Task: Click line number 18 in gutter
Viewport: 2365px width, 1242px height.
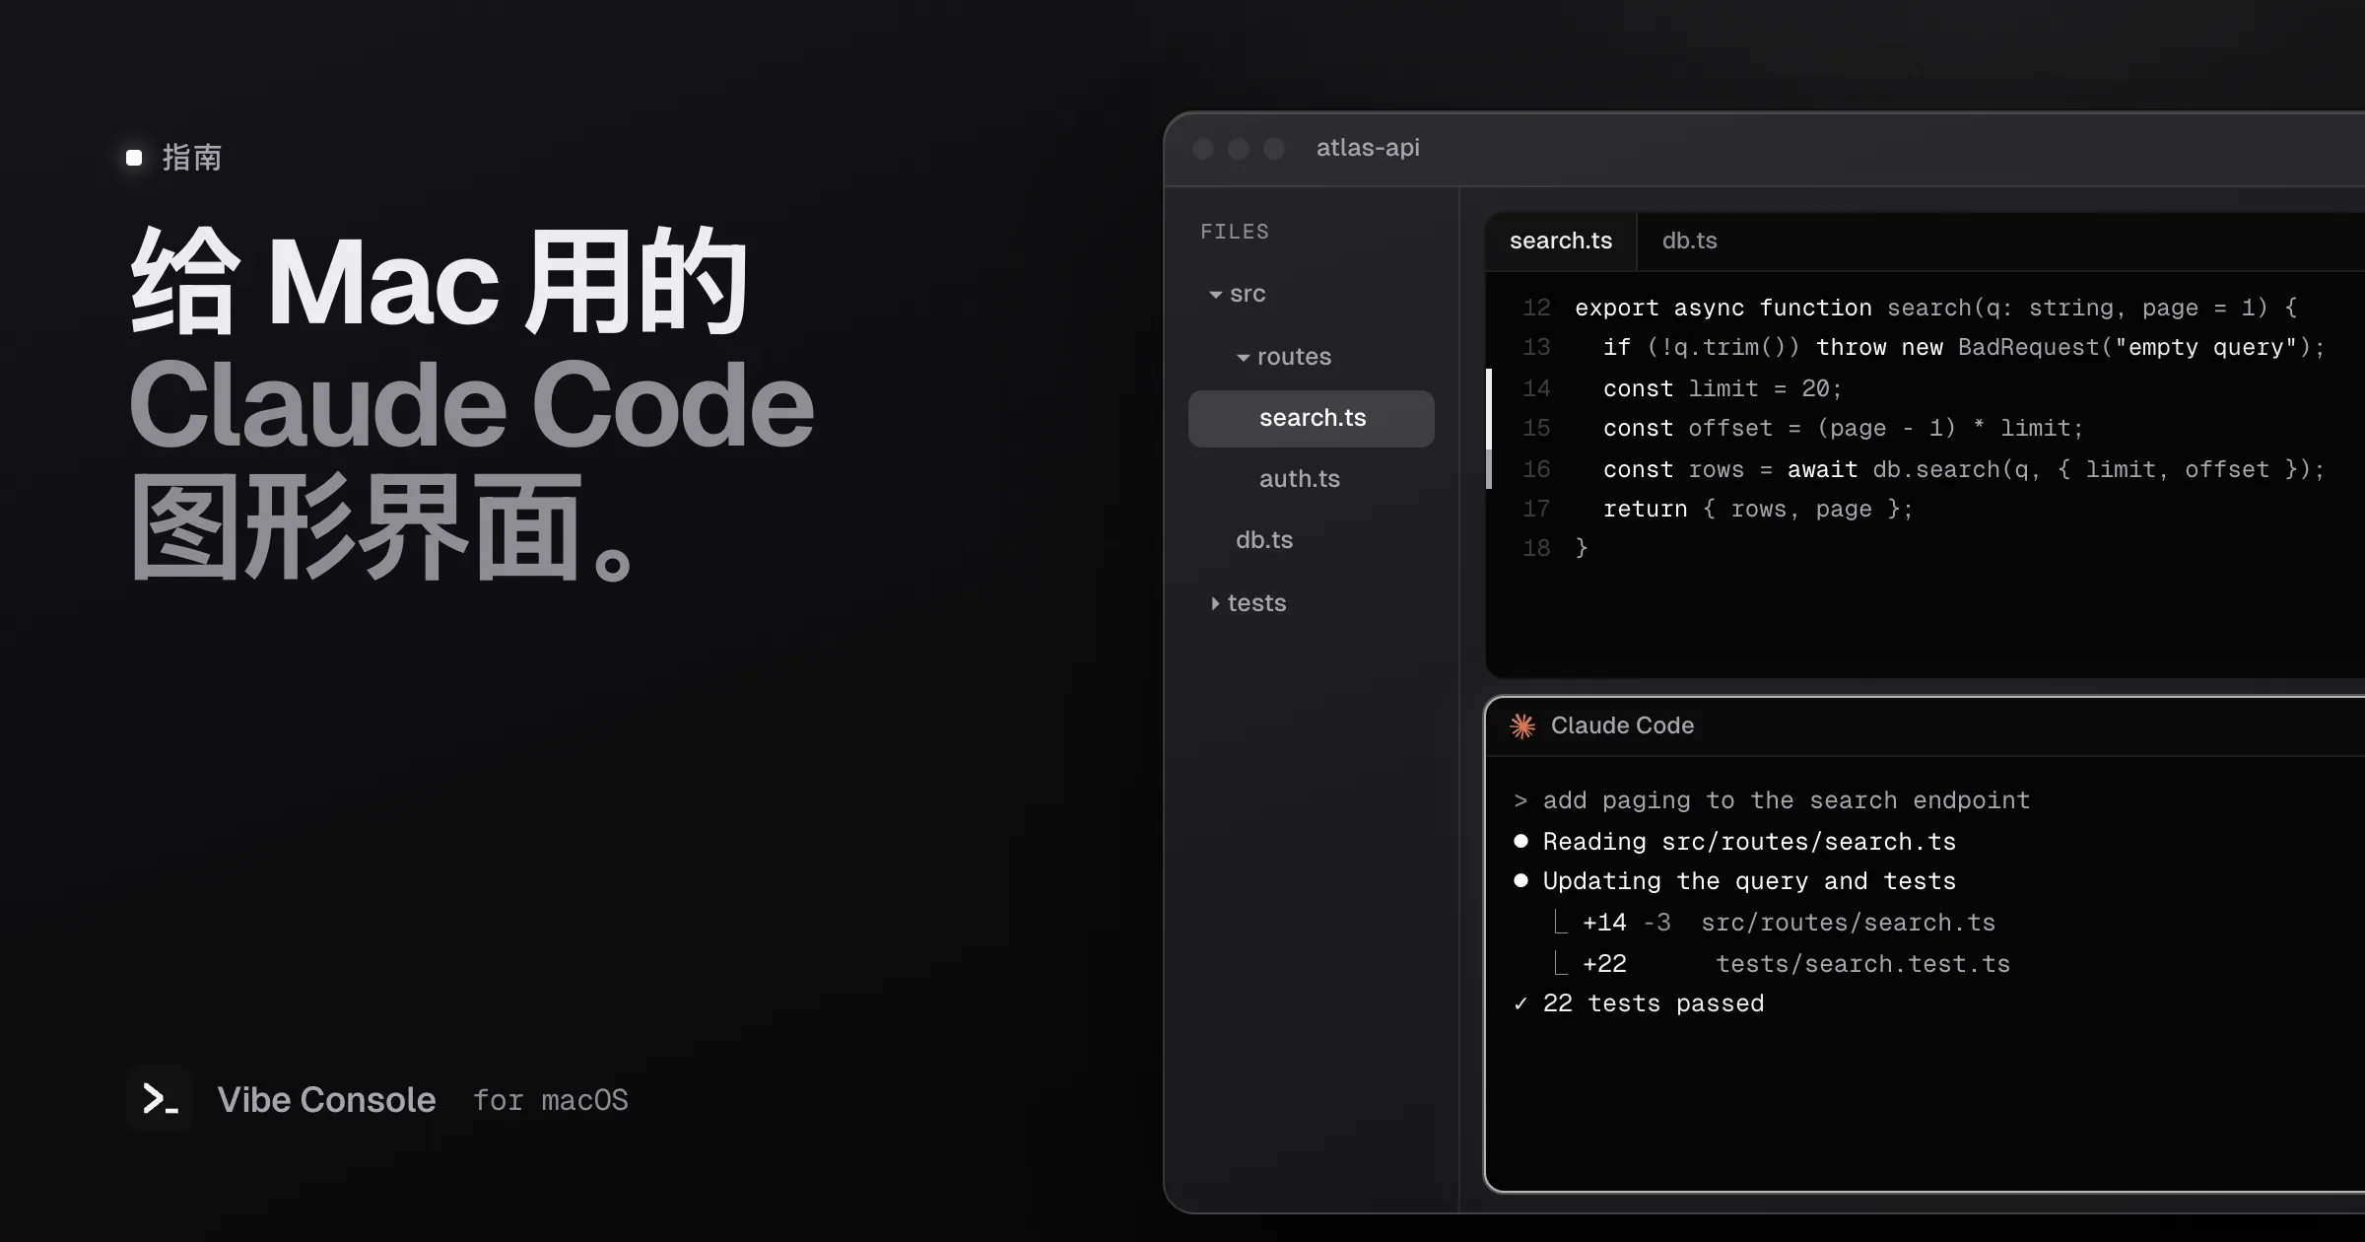Action: (1536, 548)
